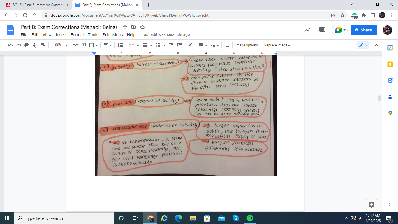Open Google Keep side panel
The image size is (398, 224).
pos(390,64)
